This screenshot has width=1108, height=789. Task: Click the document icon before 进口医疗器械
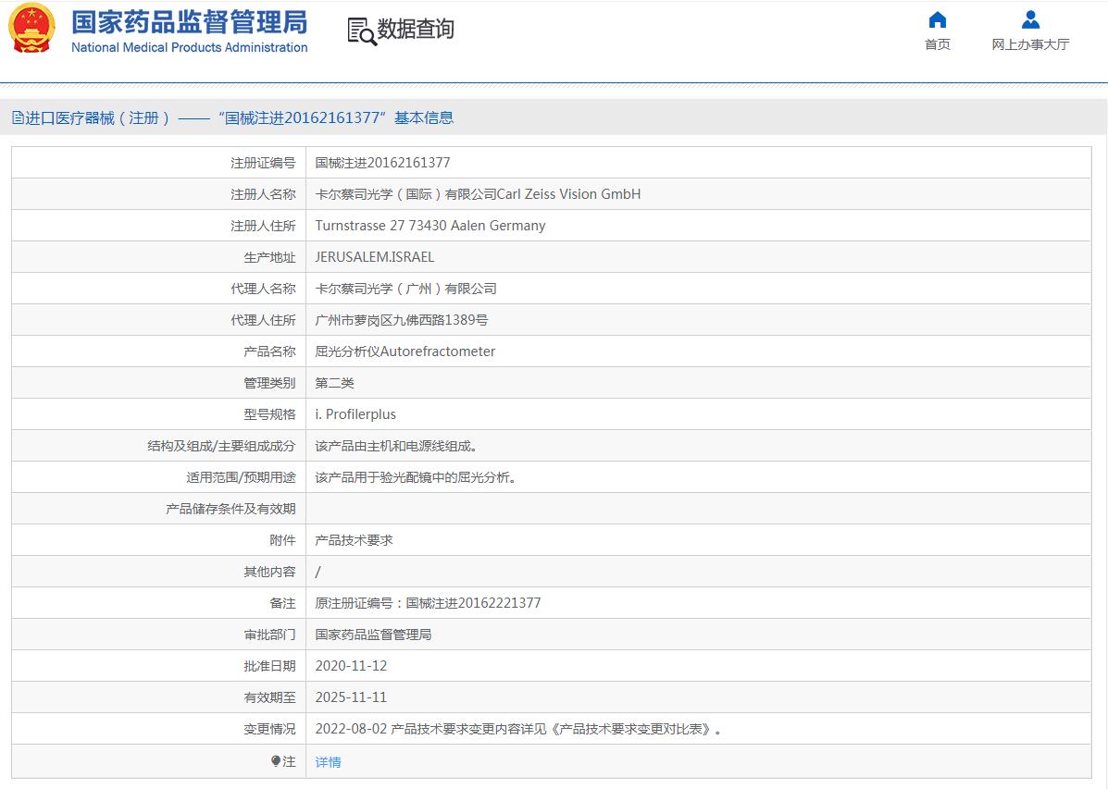tap(18, 118)
